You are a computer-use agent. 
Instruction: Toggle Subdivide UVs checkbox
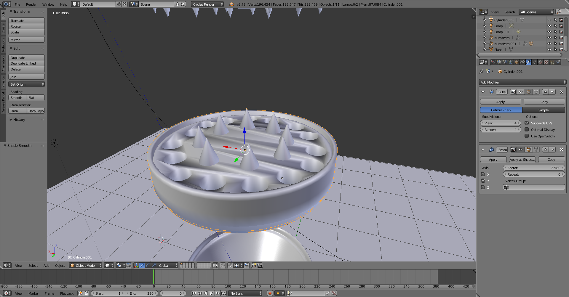coord(527,123)
